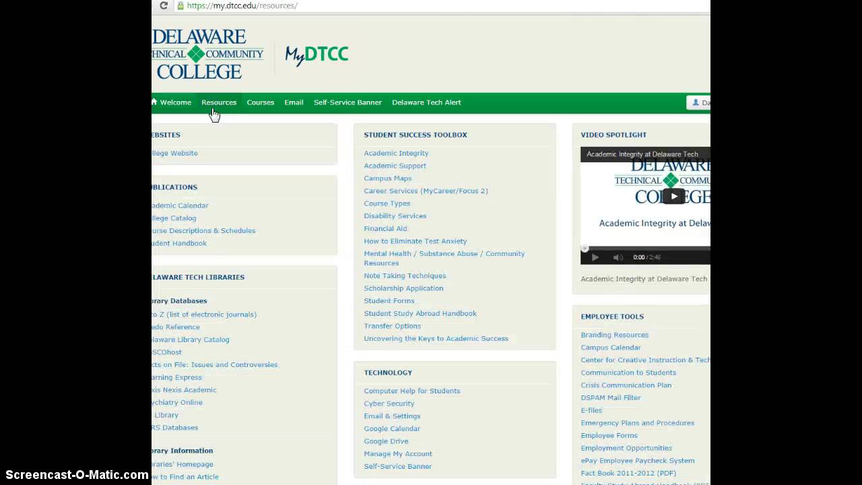Image resolution: width=862 pixels, height=485 pixels.
Task: Click the Delaware Technical Community College logo
Action: point(207,55)
